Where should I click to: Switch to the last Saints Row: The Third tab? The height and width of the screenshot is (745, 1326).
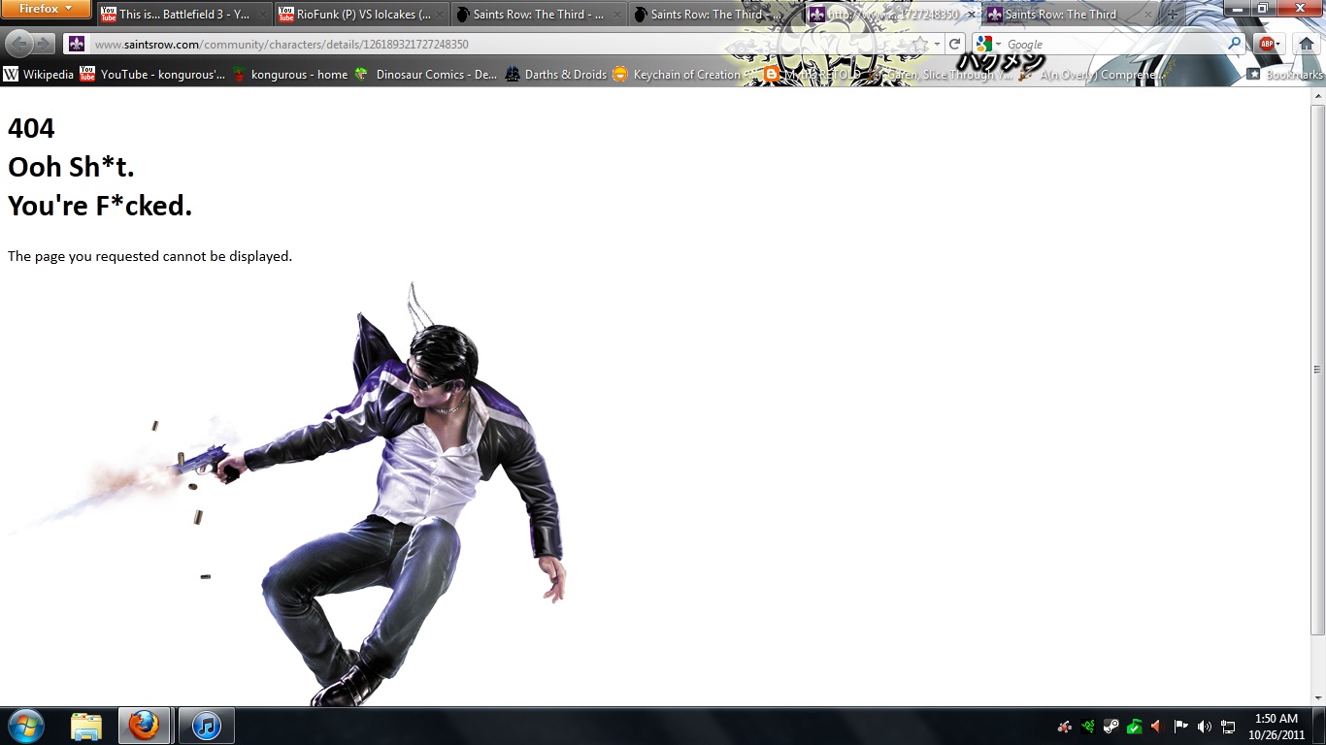click(x=1068, y=15)
